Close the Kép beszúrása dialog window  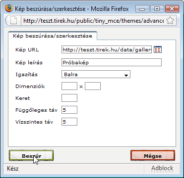tap(172, 9)
